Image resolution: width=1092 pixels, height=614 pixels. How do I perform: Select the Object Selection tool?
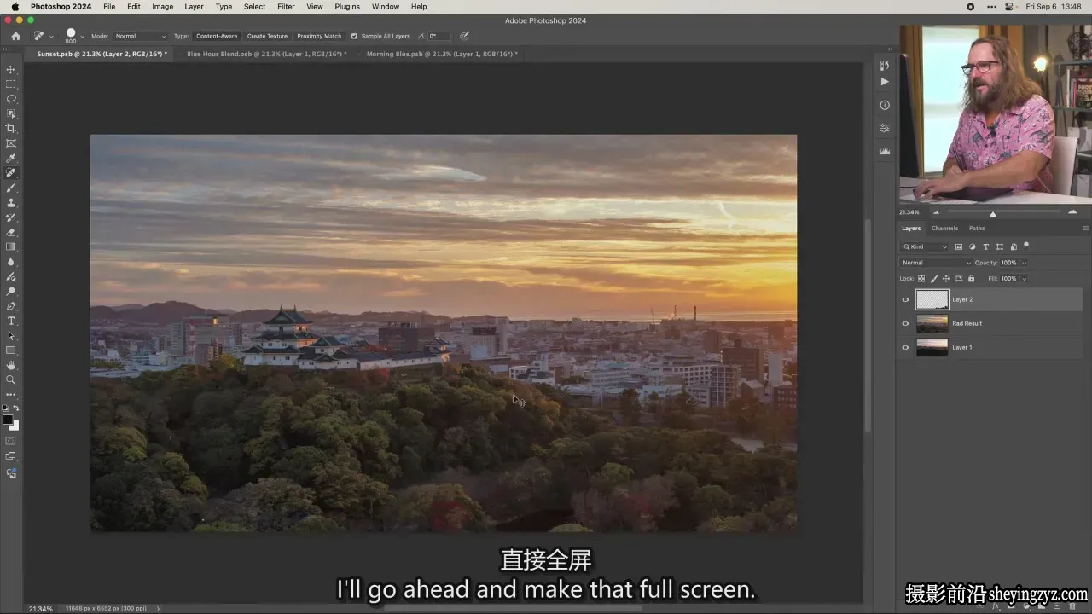click(11, 113)
